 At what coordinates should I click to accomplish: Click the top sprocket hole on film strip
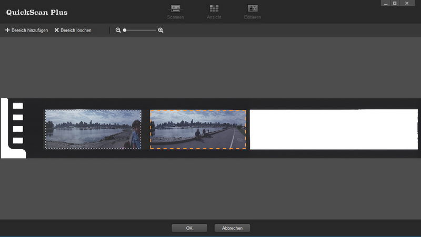point(18,106)
